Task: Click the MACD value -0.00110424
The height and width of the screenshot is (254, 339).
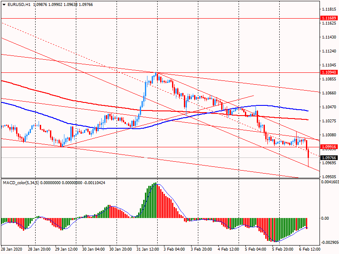Action: tap(94, 183)
